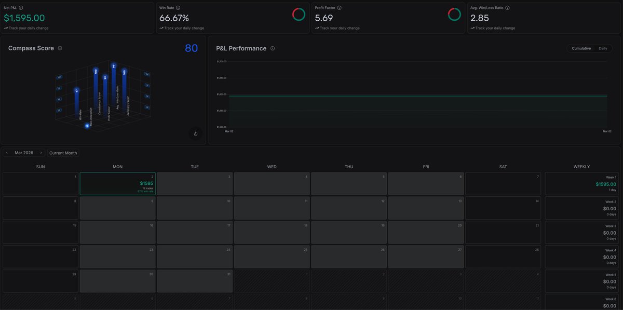Screen dimensions: 623x310
Task: Open the Mar 2026 month picker
Action: 24,153
